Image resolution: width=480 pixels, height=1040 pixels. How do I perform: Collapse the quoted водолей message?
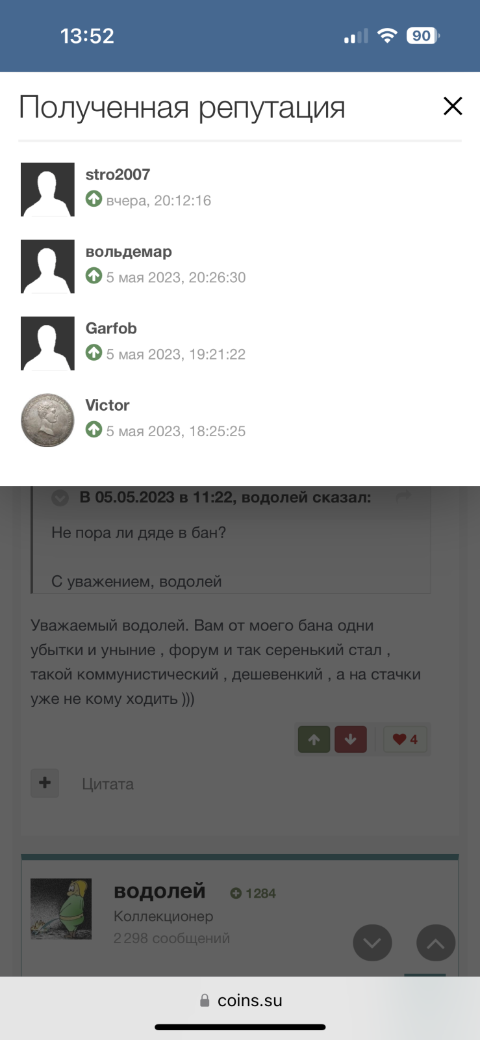[60, 498]
